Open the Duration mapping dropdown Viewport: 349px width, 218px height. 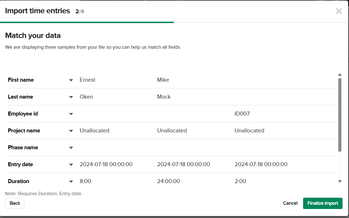[x=71, y=181]
